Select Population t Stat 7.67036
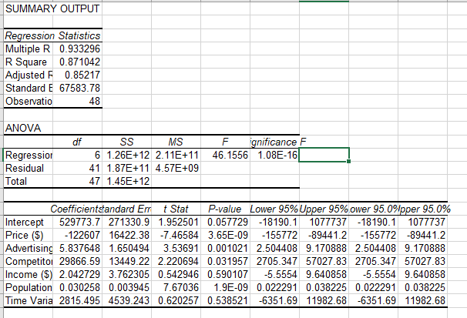Screen dimensions: 467x318 click(176, 287)
